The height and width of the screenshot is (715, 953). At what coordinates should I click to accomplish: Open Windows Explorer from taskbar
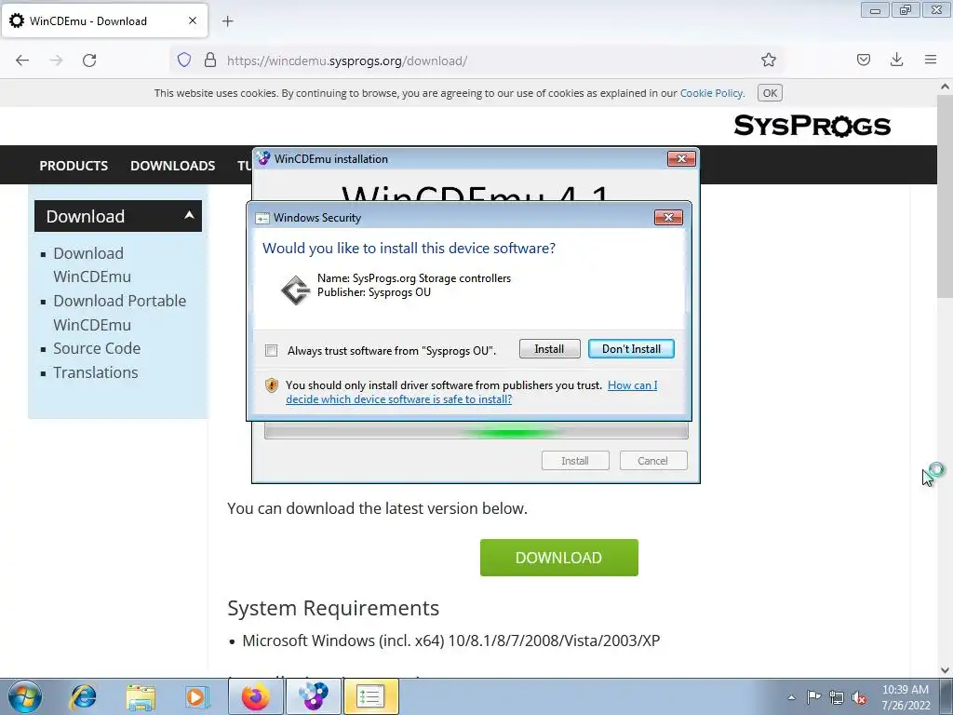(140, 696)
